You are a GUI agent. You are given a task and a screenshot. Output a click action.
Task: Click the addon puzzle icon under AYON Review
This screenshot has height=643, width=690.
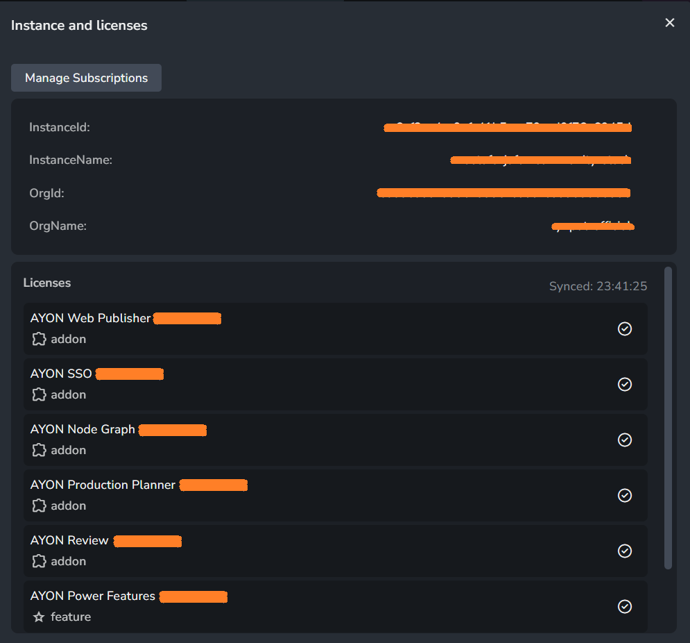(39, 561)
